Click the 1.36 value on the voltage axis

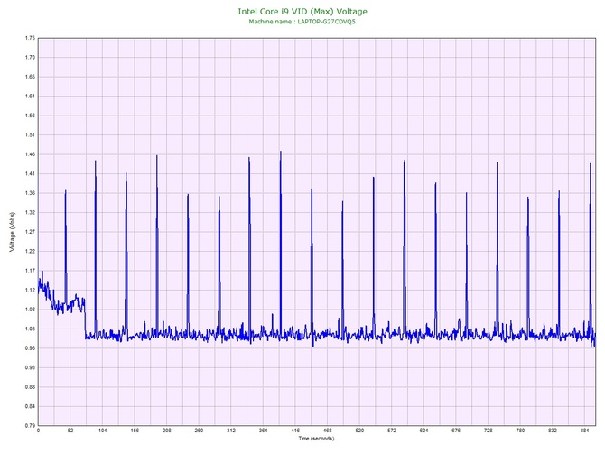point(30,193)
